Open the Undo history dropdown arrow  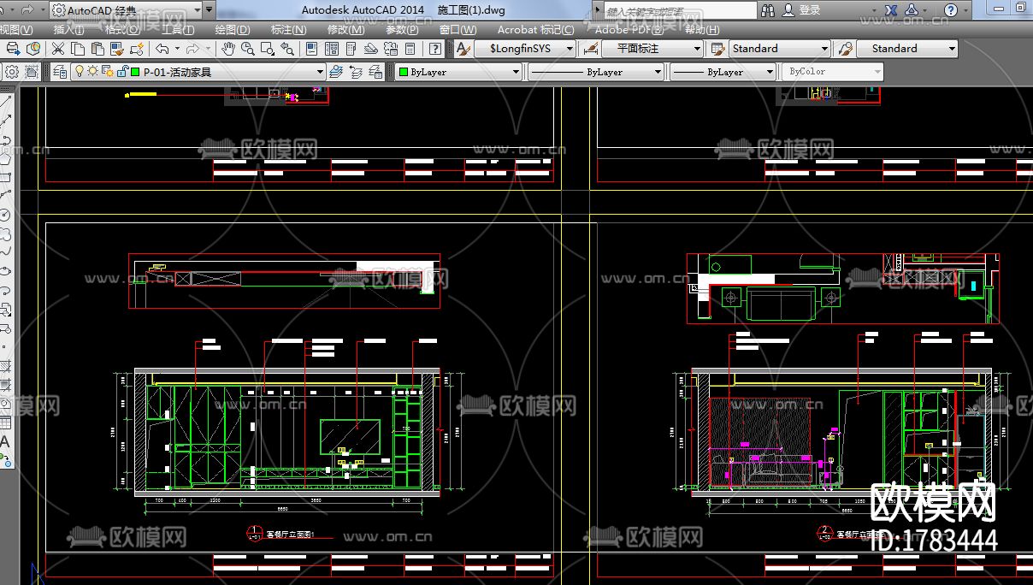tap(177, 49)
